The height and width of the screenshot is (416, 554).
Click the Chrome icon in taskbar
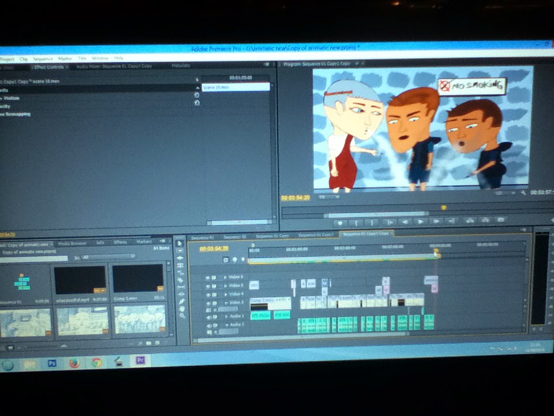96,363
